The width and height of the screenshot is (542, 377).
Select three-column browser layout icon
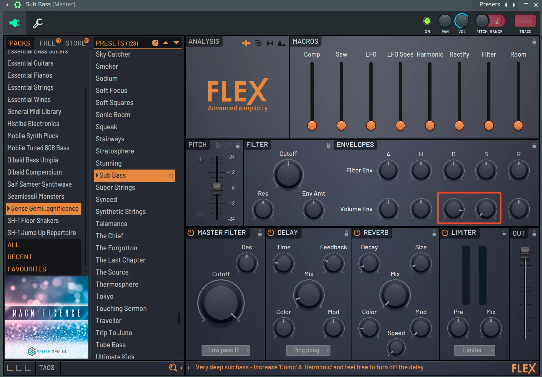click(x=28, y=368)
